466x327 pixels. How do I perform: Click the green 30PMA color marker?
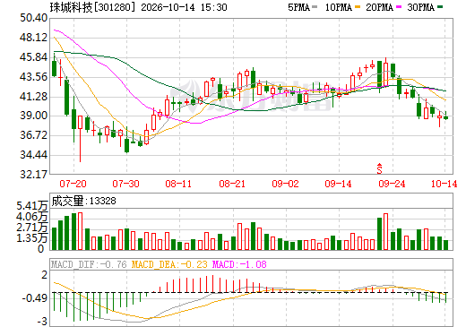tap(440, 7)
